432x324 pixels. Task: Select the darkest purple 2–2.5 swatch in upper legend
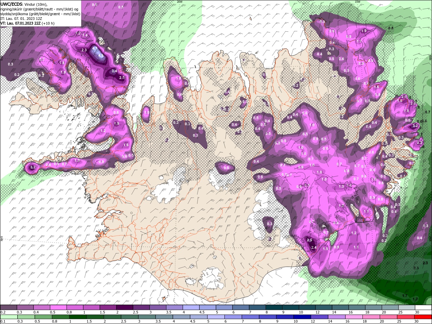tap(125, 307)
